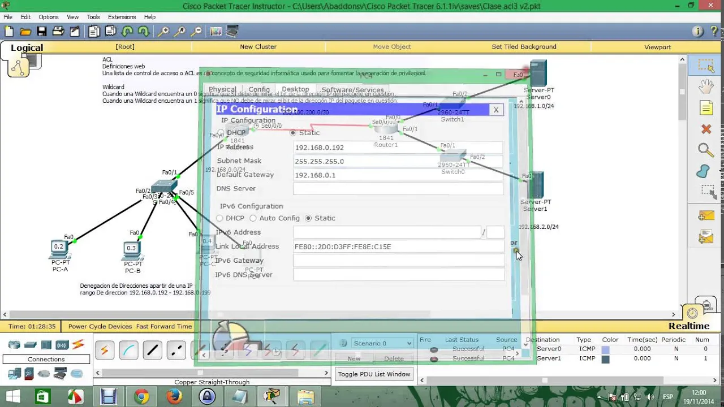The height and width of the screenshot is (407, 724).
Task: Pick the Switches device category icon
Action: [x=31, y=344]
